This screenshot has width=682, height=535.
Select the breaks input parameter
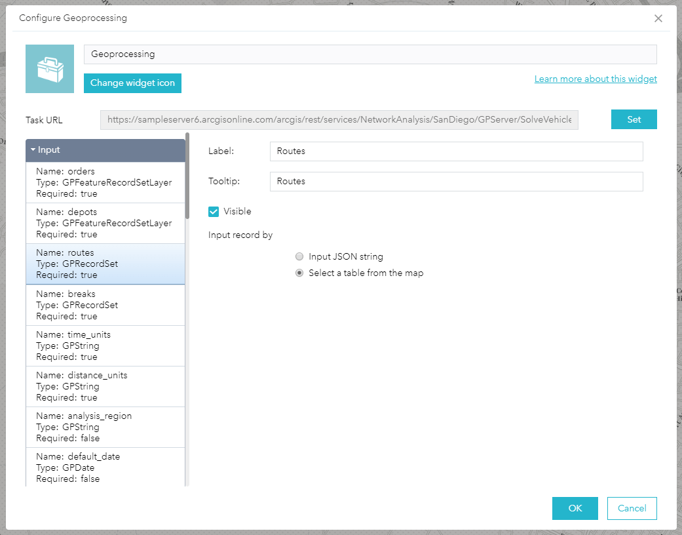105,305
